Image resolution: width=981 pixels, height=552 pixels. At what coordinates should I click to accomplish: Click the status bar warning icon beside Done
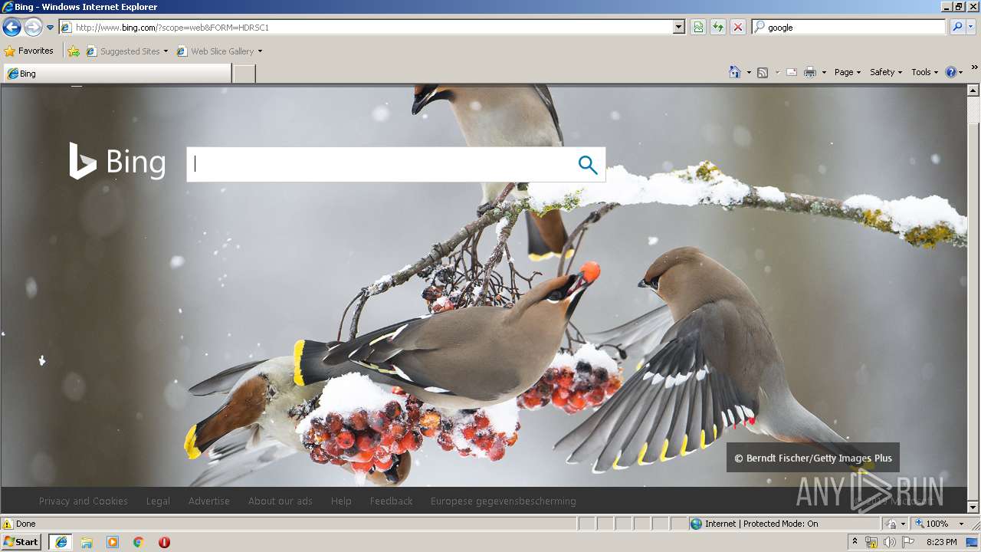coord(8,524)
